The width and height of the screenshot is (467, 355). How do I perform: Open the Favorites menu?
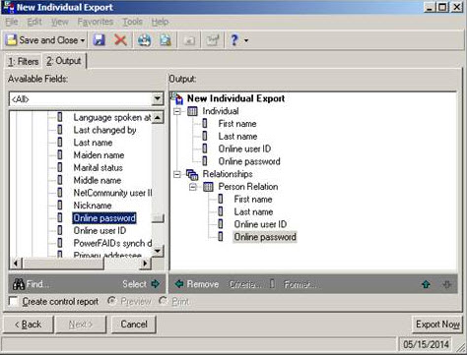tap(96, 22)
